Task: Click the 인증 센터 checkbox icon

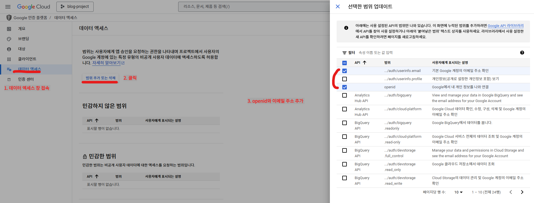Action: [x=9, y=79]
